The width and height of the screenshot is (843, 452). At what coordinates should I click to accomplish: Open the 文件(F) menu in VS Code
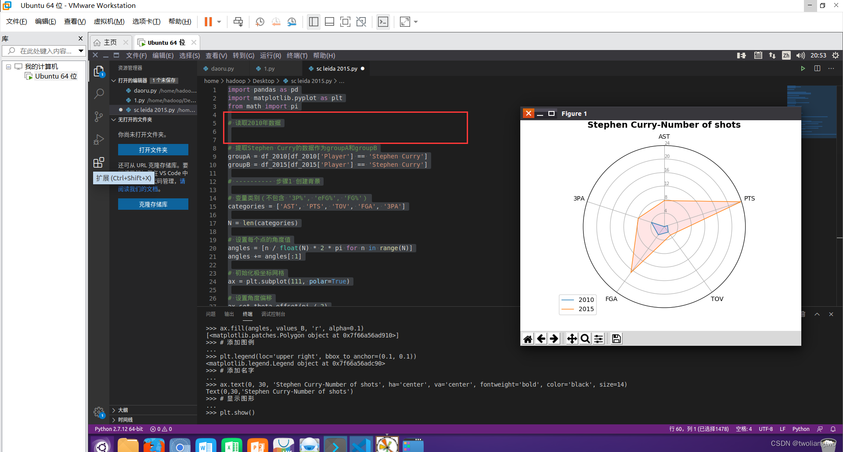(x=136, y=55)
